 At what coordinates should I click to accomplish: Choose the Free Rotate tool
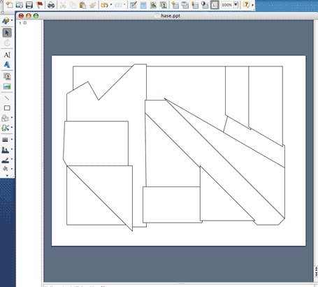coord(7,43)
